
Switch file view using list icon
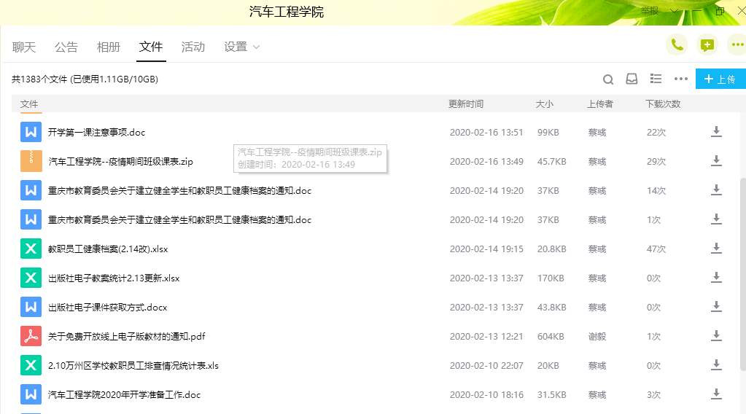(656, 79)
